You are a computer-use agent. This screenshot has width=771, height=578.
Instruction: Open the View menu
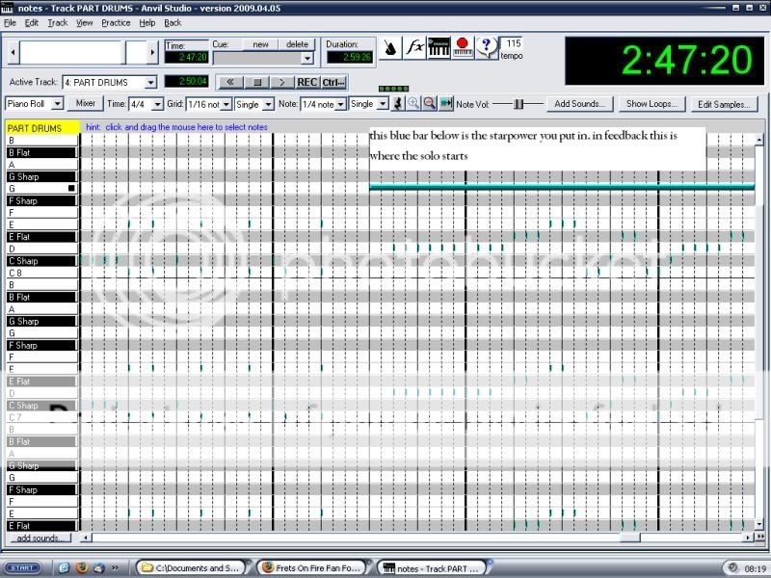(x=85, y=23)
